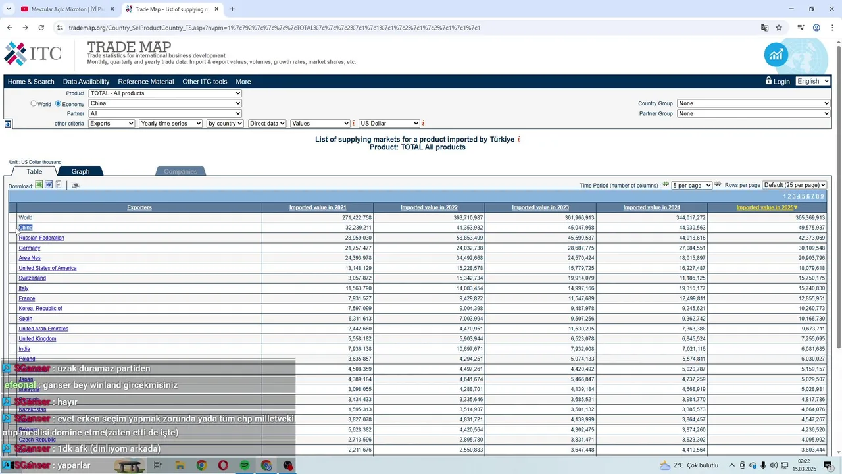Open Chrome three-dot menu
This screenshot has width=842, height=474.
(832, 28)
